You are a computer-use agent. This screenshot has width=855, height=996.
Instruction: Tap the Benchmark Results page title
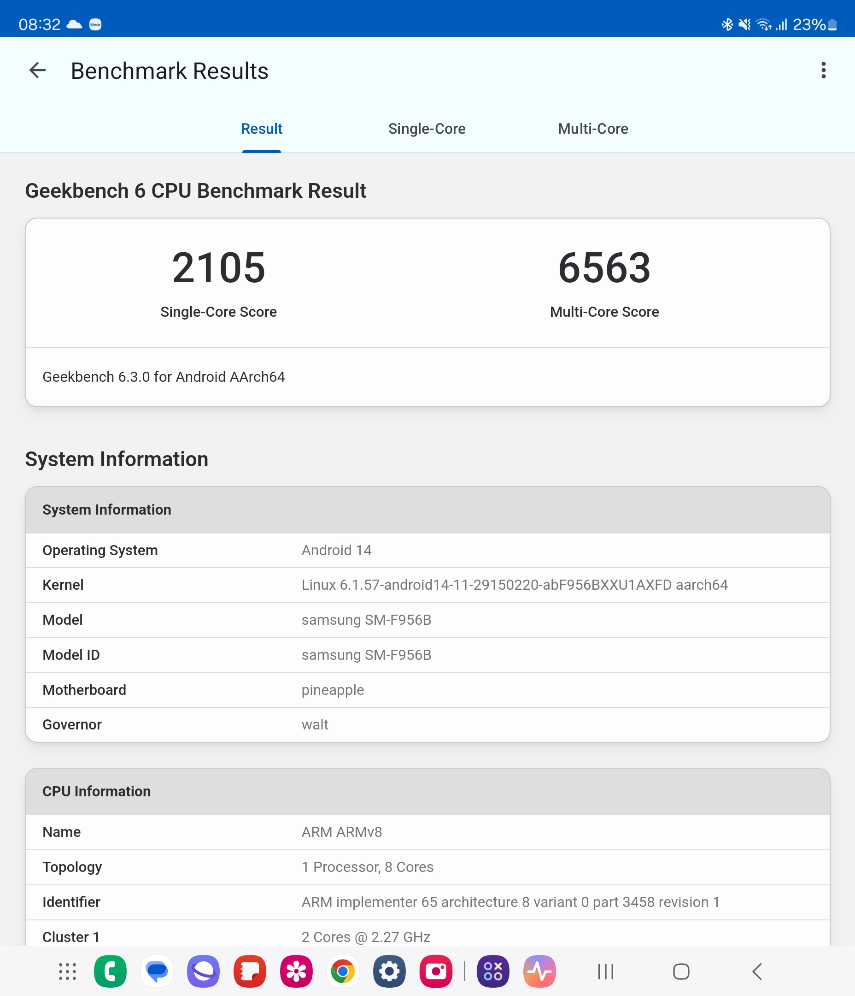(x=170, y=71)
